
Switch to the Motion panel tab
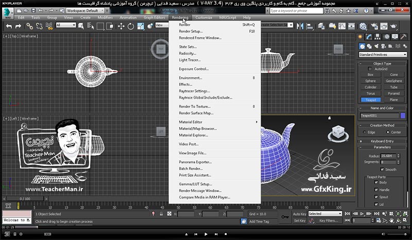[386, 36]
